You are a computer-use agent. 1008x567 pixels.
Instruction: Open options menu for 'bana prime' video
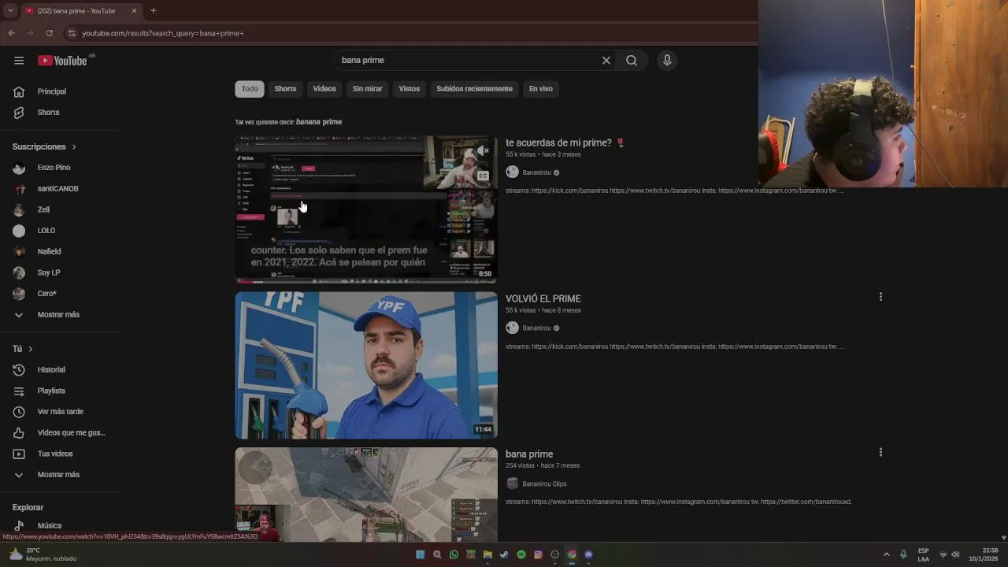click(x=880, y=452)
